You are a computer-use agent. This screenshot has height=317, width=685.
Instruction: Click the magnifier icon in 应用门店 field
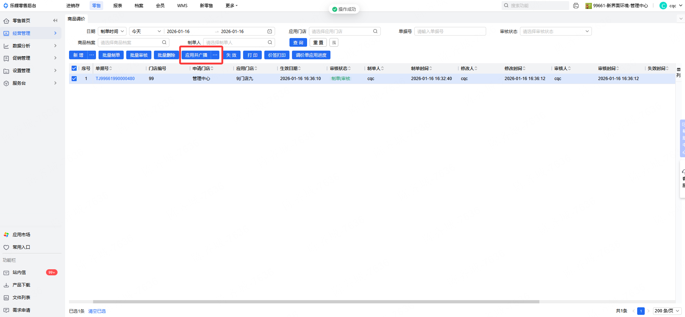point(375,31)
